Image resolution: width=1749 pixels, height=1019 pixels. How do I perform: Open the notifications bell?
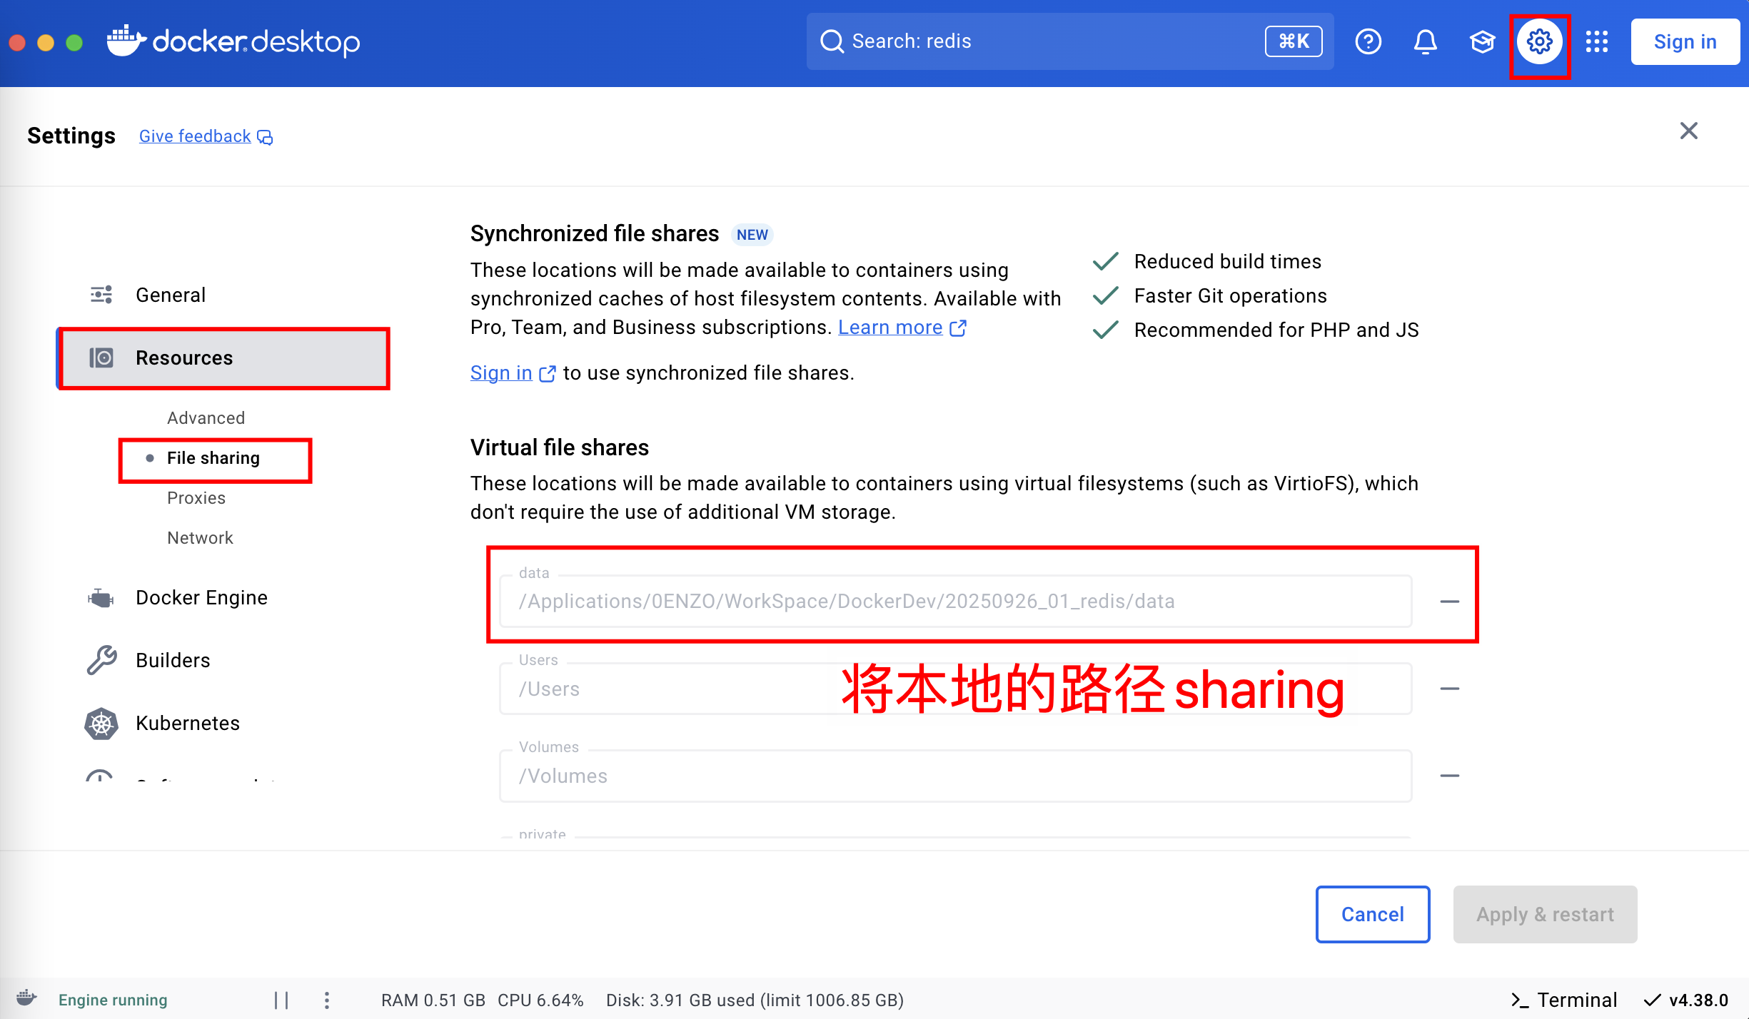1425,41
